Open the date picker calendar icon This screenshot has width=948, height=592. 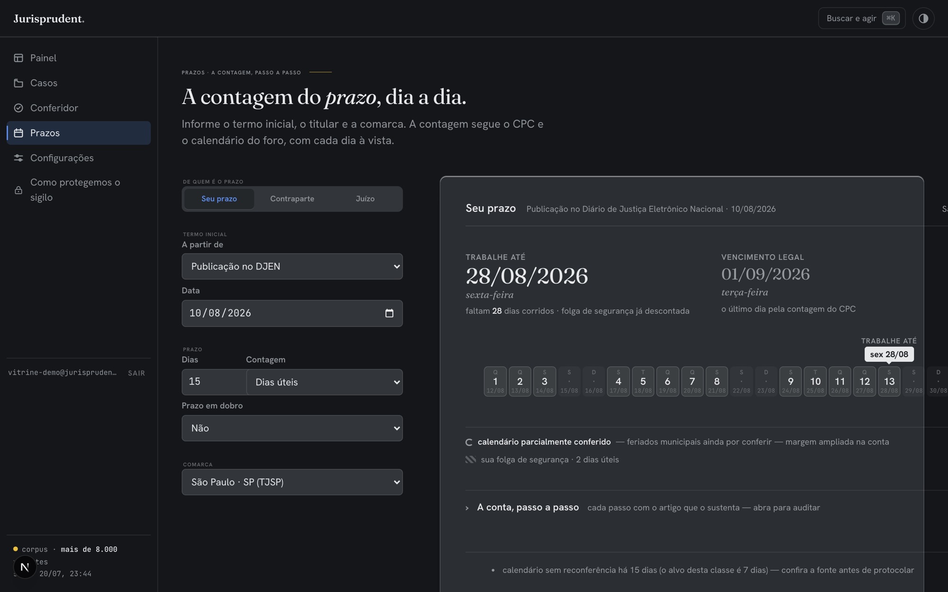click(x=389, y=313)
